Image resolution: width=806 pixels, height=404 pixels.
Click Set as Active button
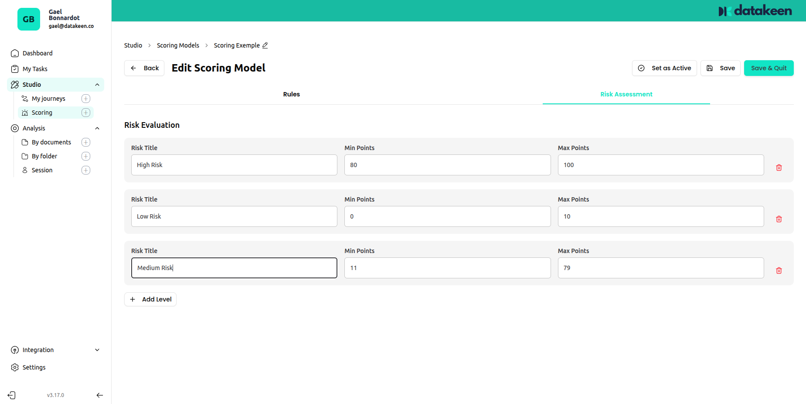click(664, 68)
